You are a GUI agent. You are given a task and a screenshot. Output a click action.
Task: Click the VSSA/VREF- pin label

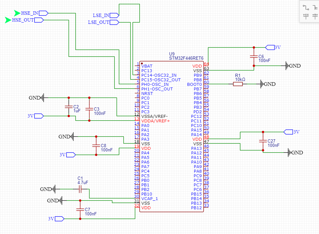point(155,116)
